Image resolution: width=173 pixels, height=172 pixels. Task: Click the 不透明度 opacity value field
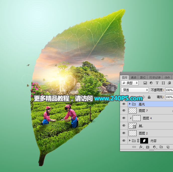point(169,90)
